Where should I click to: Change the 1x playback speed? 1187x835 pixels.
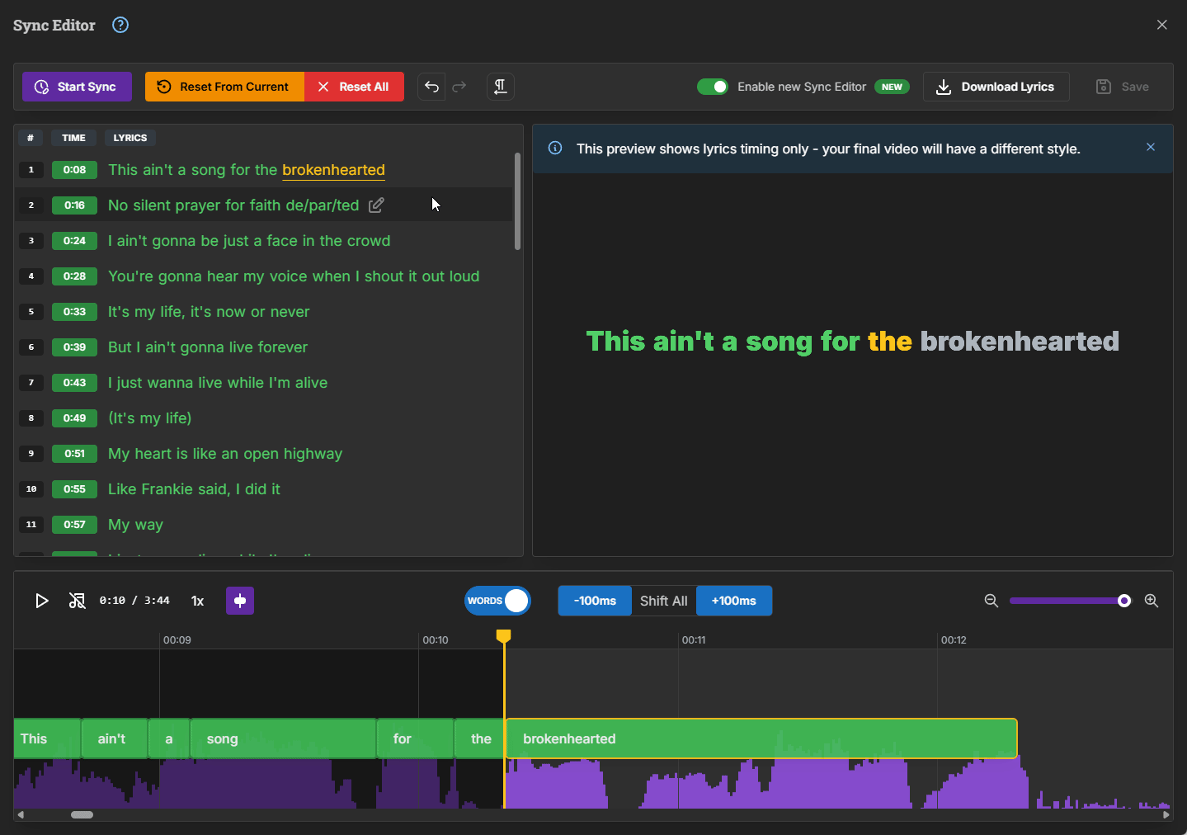pos(197,601)
